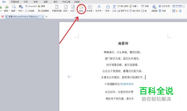Click 插入附件 insert attachment
187x111 pixels.
coord(135,11)
